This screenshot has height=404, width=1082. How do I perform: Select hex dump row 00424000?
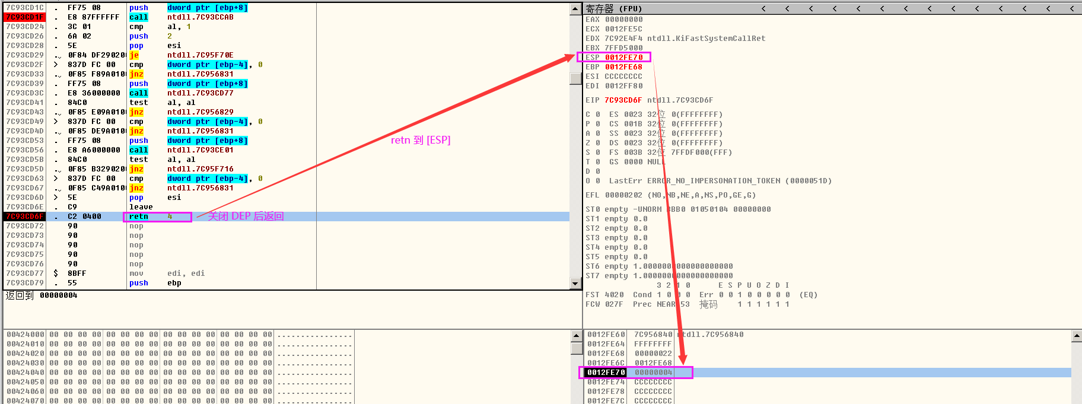25,335
